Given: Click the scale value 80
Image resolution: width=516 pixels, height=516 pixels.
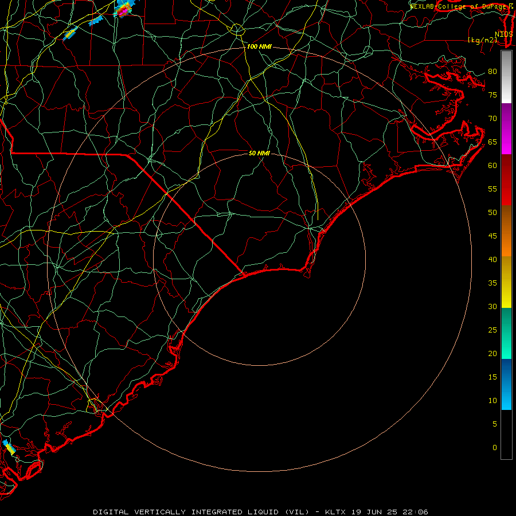Looking at the screenshot, I should [x=492, y=72].
